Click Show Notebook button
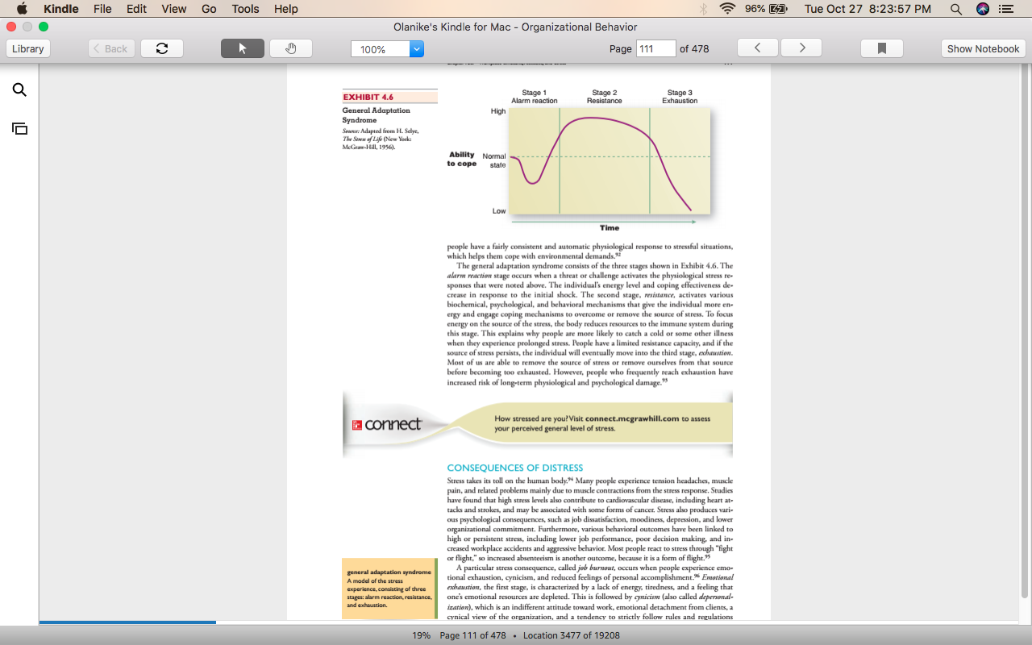The image size is (1032, 645). coord(983,48)
